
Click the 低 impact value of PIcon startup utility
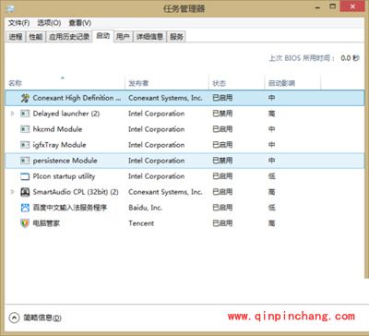click(x=271, y=176)
